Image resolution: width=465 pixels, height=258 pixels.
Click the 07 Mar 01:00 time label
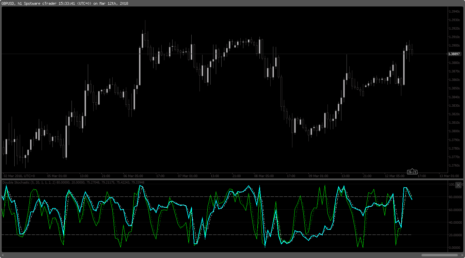point(188,176)
